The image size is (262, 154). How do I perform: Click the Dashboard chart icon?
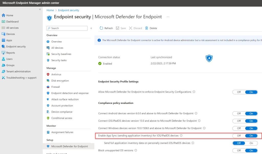(3, 21)
